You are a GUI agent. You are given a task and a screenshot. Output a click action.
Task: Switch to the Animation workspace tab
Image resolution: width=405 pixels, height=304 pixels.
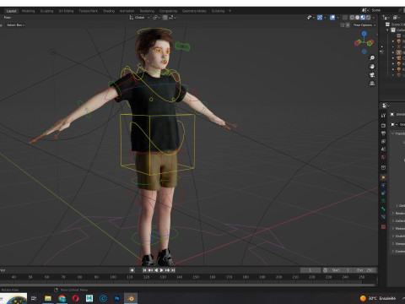tap(127, 11)
